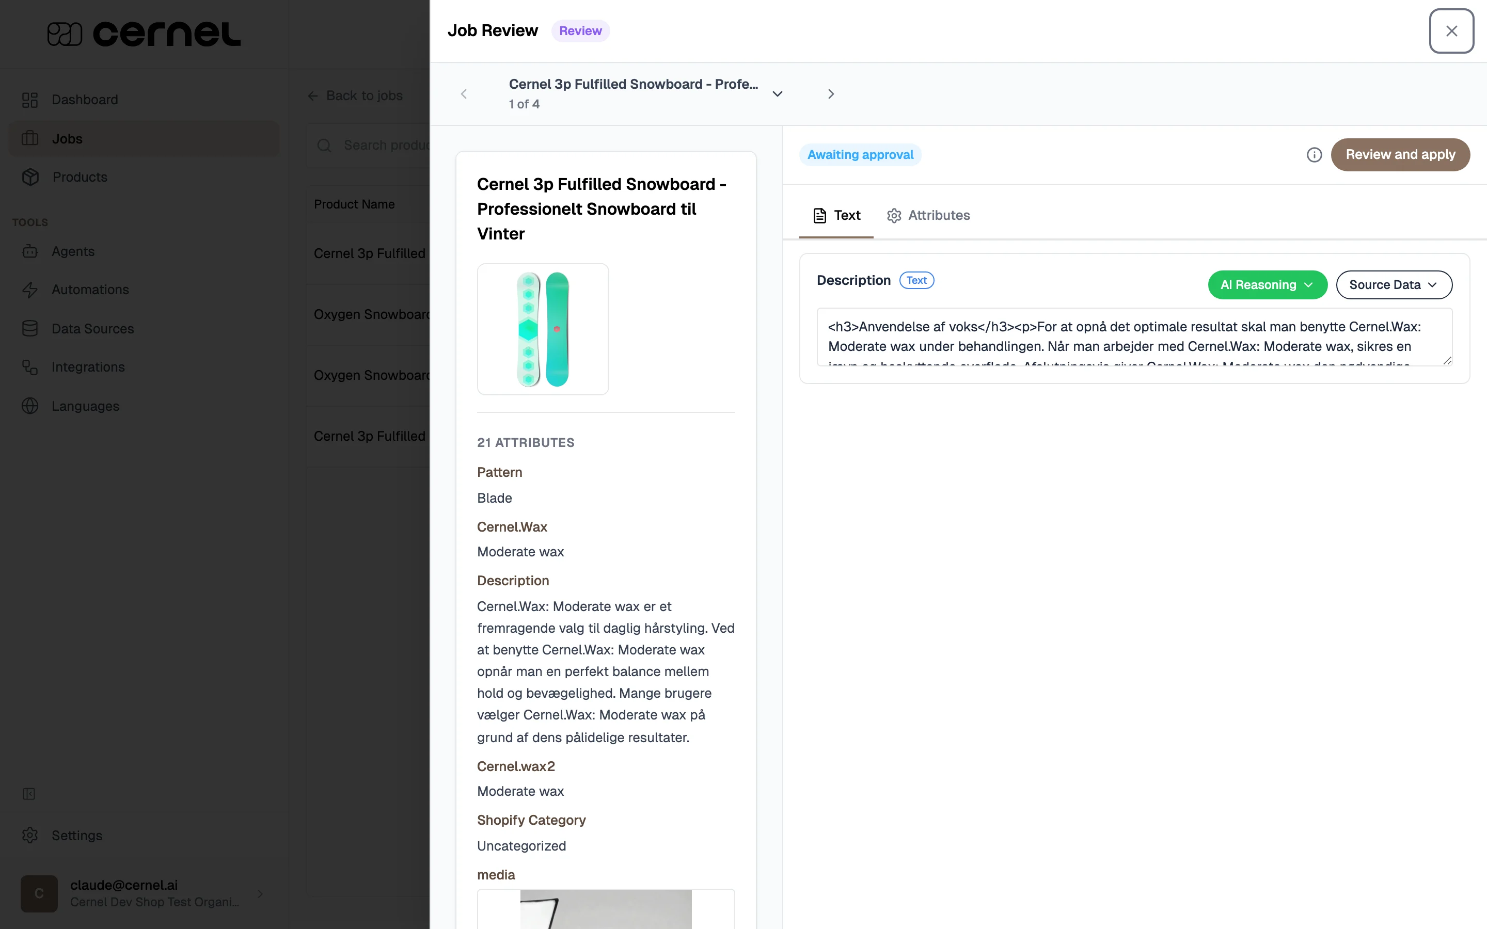Click the snowboard product thumbnail
Screen dimensions: 1487x929
pyautogui.click(x=543, y=329)
